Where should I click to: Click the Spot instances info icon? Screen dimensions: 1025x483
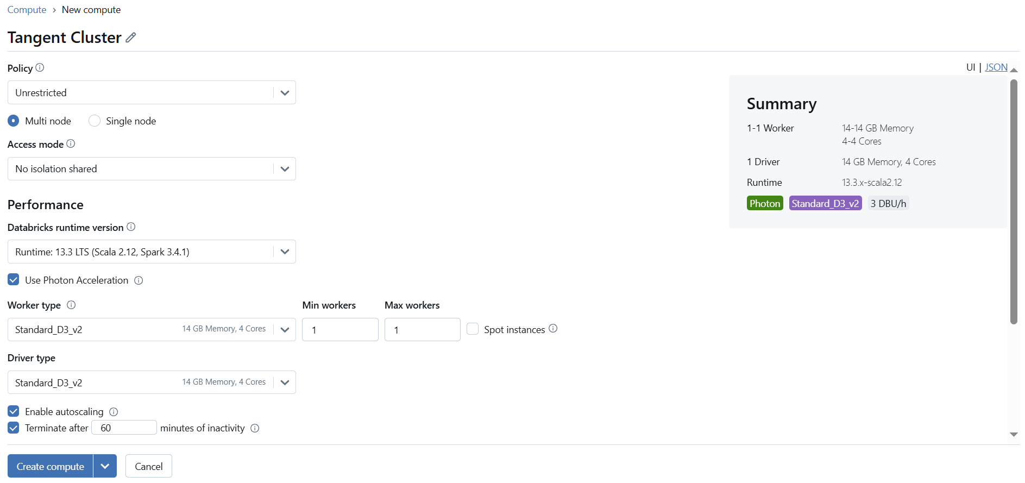click(x=553, y=329)
